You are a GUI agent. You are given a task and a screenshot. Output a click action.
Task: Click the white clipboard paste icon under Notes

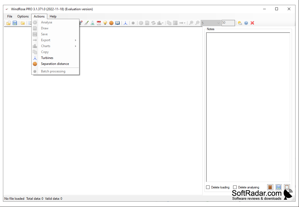287,187
